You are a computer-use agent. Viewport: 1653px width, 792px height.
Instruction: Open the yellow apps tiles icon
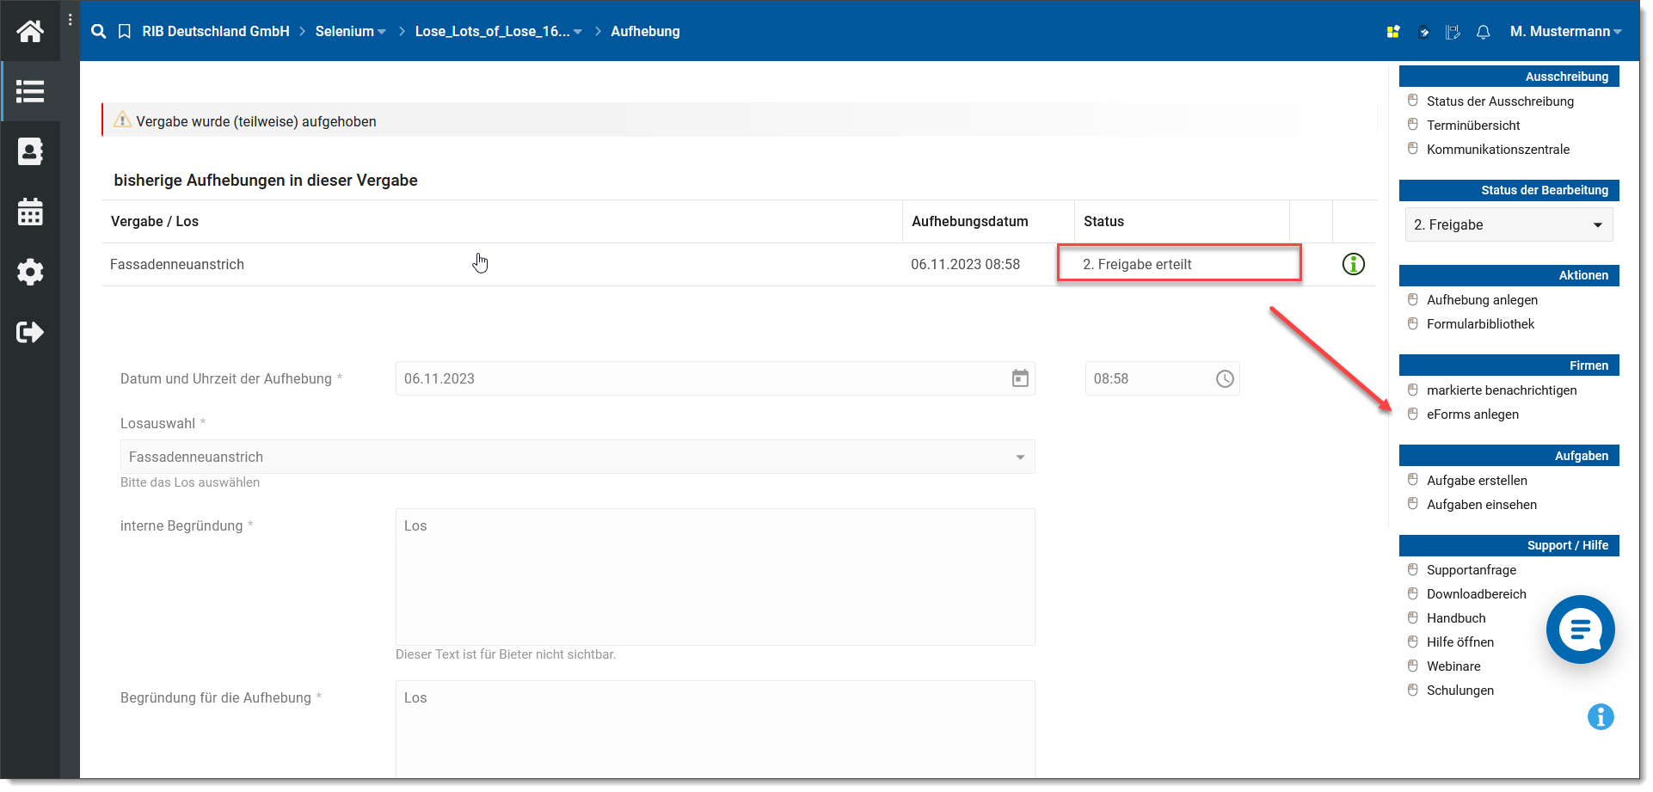(1393, 32)
